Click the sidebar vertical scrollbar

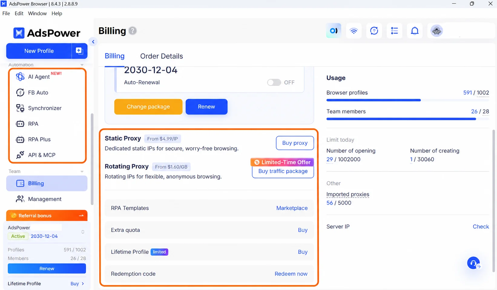click(92, 159)
